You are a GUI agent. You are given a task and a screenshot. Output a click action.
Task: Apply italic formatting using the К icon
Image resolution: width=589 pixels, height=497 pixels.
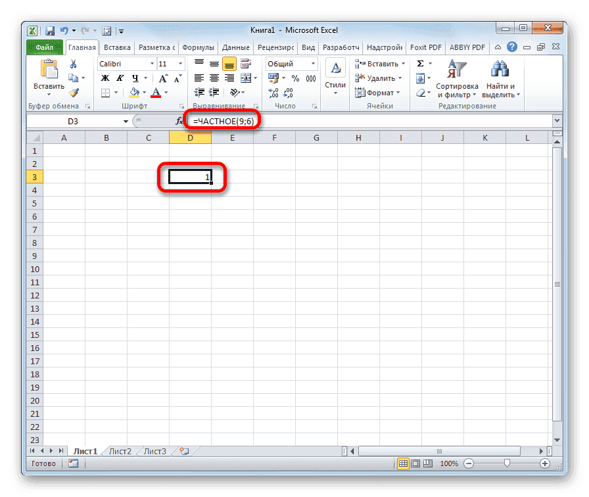coord(122,78)
